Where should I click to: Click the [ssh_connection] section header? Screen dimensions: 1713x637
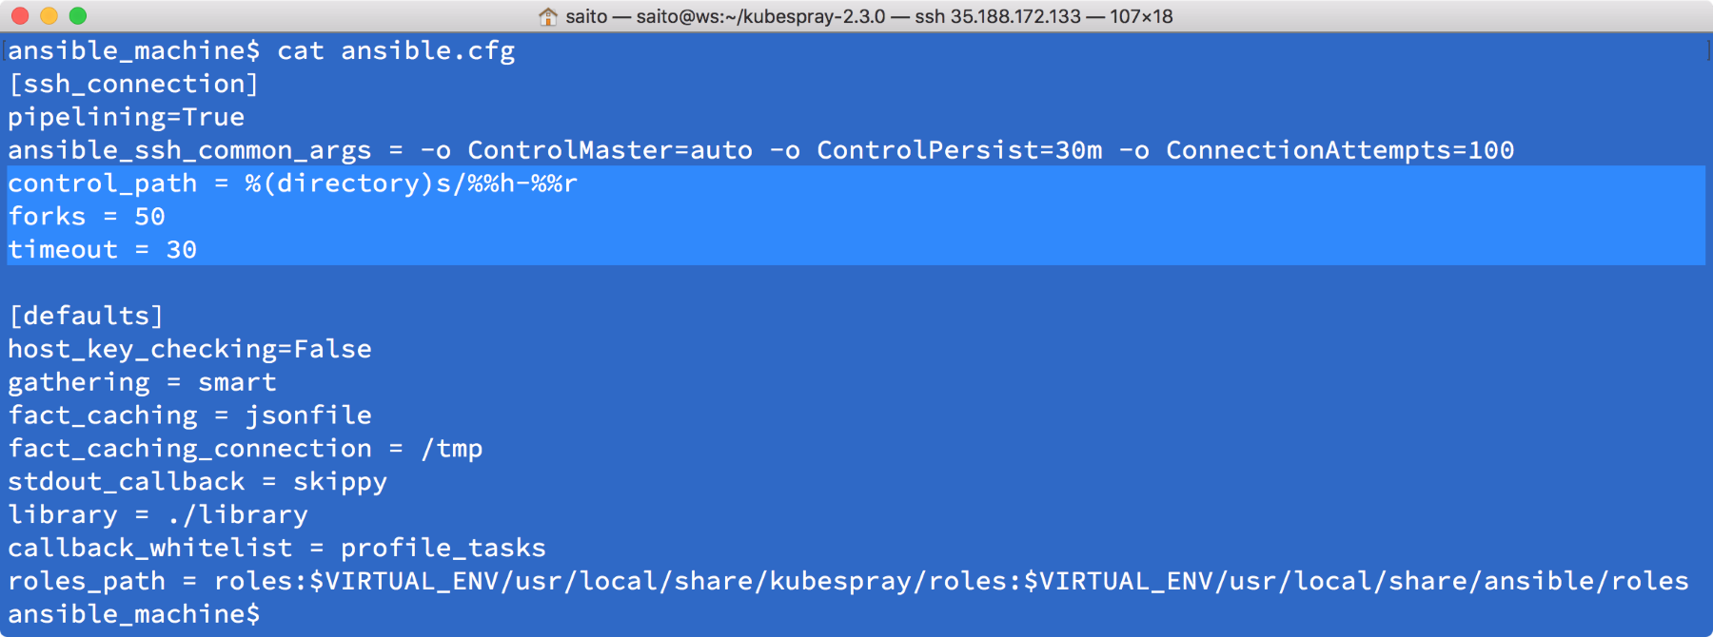[x=133, y=84]
